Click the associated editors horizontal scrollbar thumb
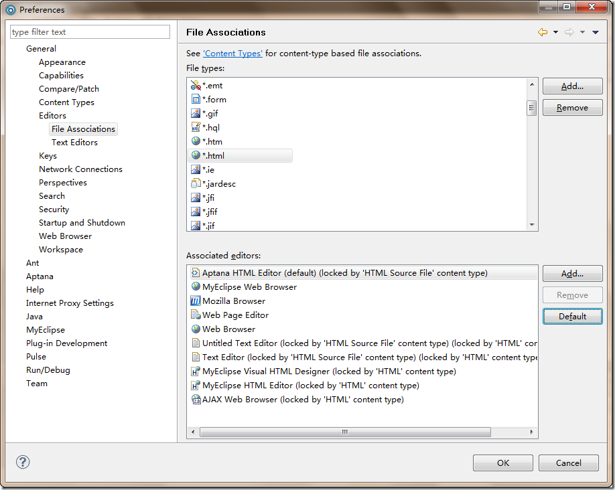 point(345,432)
